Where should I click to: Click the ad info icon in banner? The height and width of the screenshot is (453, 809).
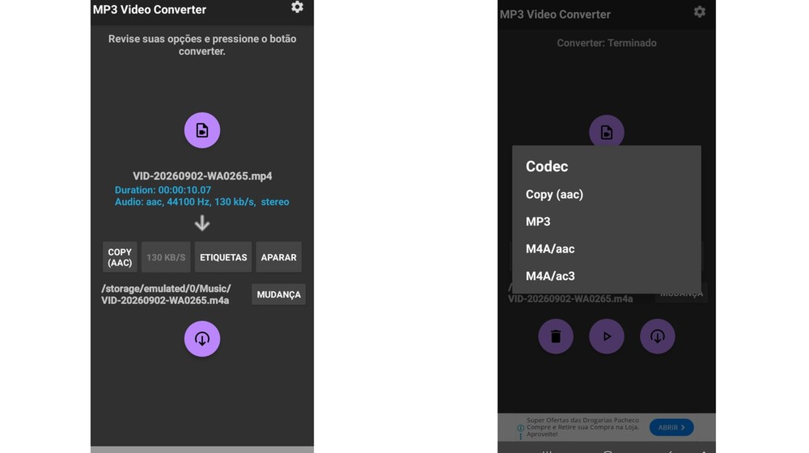coord(520,428)
